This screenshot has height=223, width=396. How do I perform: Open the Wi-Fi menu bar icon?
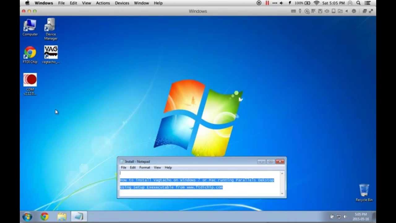[316, 3]
